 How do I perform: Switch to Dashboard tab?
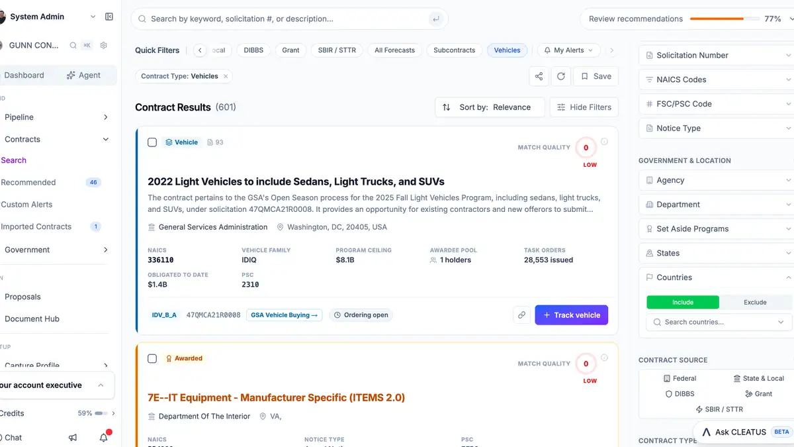24,75
